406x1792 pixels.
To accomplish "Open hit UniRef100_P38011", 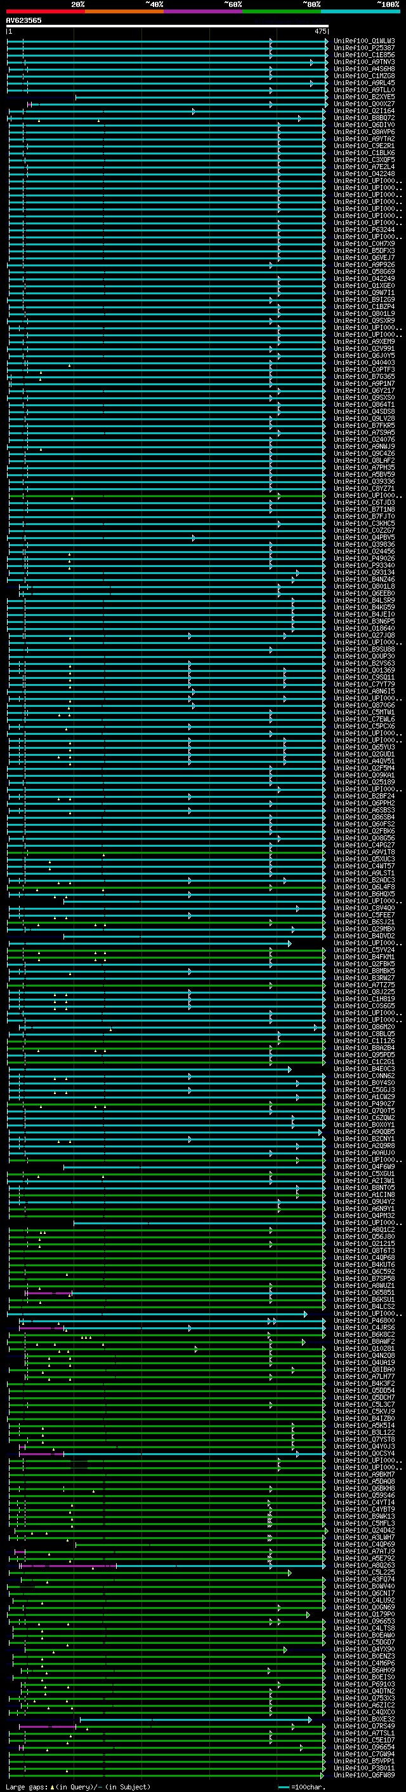I will [364, 1768].
